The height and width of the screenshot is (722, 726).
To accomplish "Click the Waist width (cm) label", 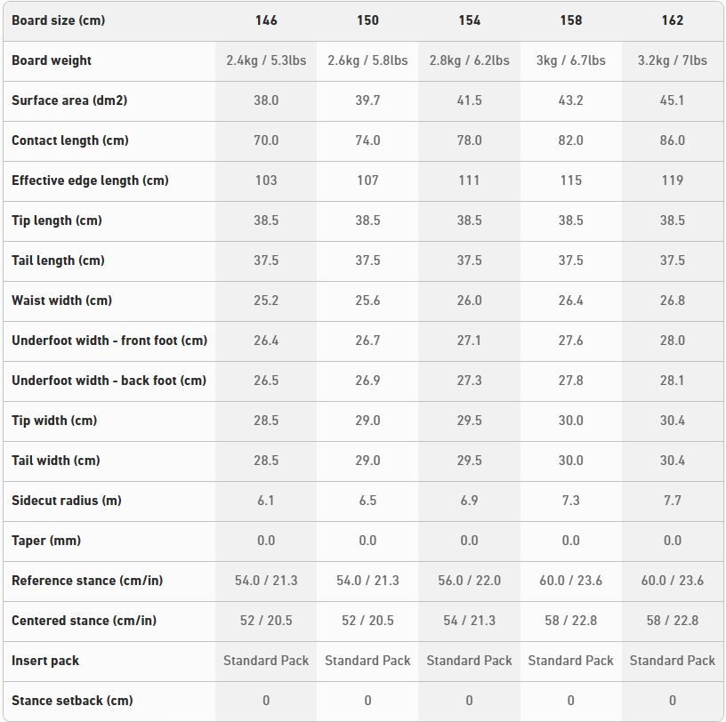I will (61, 301).
